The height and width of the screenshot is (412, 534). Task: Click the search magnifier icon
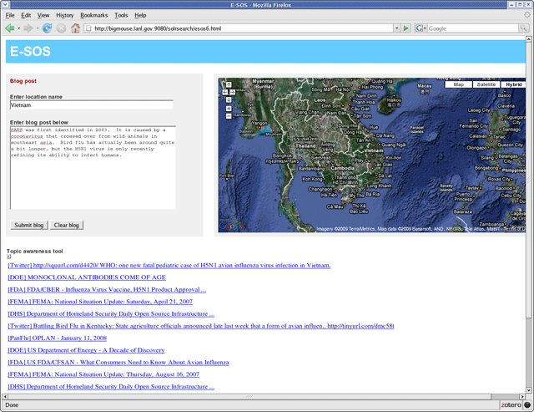point(523,28)
